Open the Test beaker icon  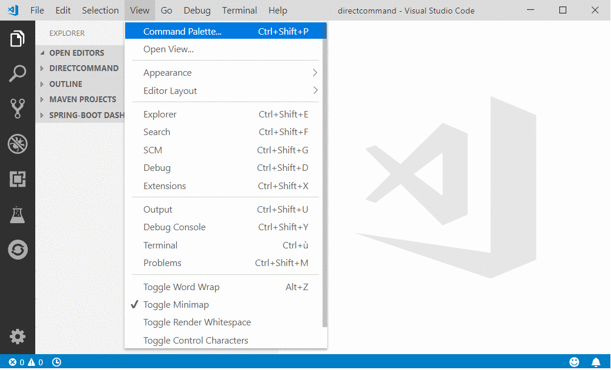pos(18,214)
